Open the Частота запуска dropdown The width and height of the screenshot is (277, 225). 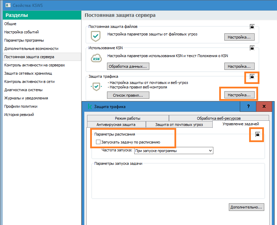[174, 151]
